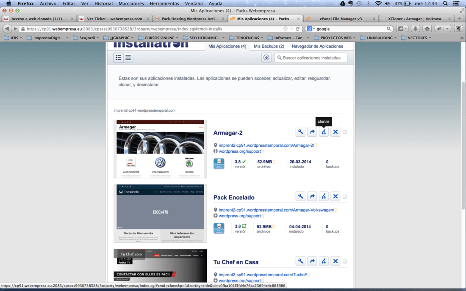Uninstall Armagar-2 with the X icon
The image size is (466, 291).
click(335, 132)
